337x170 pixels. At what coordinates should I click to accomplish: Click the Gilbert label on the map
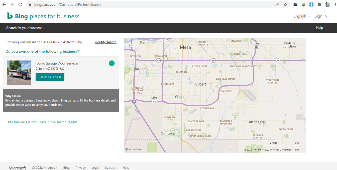click(x=200, y=84)
